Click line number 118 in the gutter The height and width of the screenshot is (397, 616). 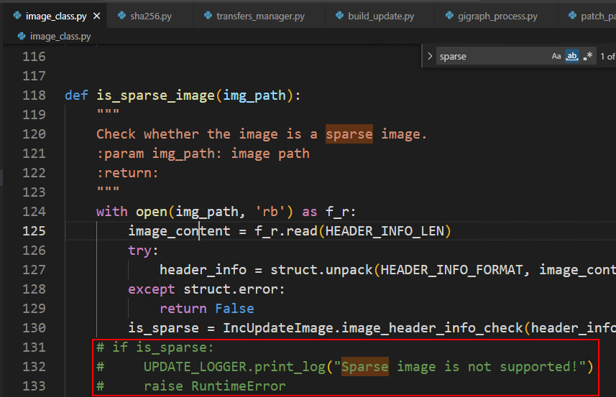pos(35,95)
